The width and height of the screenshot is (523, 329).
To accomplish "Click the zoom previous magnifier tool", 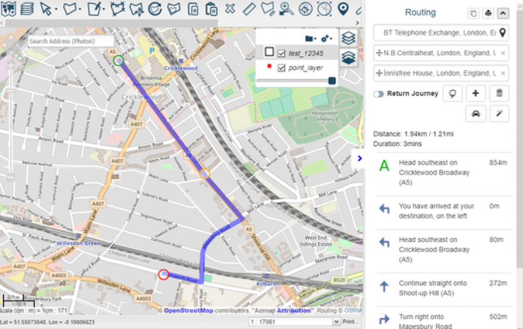I will (286, 9).
